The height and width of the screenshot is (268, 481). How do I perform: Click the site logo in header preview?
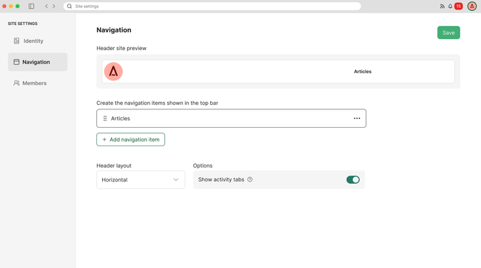113,72
